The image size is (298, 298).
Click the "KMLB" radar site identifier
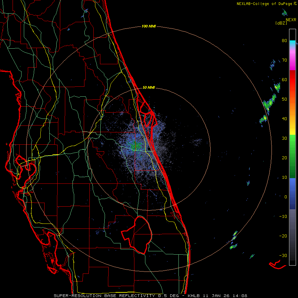(193, 296)
